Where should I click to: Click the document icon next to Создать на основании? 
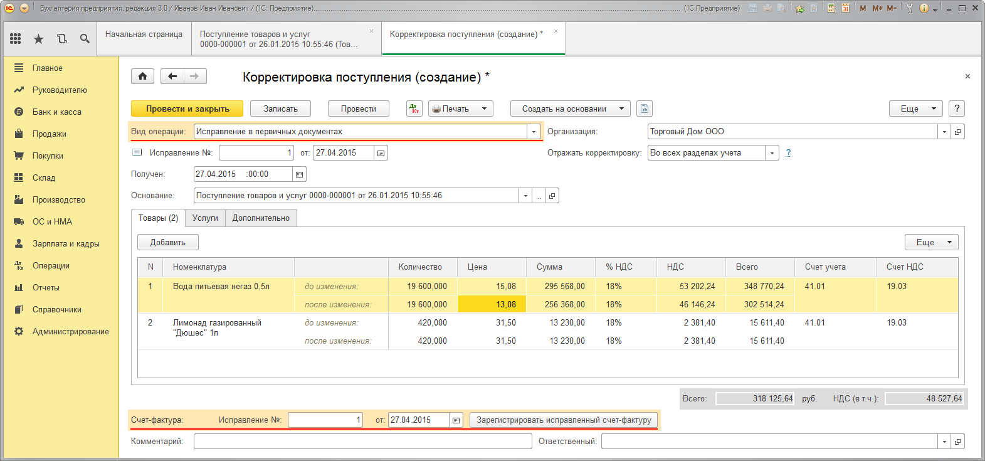pyautogui.click(x=645, y=109)
